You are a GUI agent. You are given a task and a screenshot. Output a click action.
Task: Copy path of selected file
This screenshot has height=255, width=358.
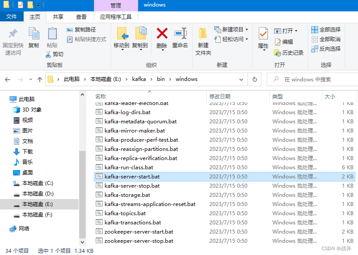[81, 30]
